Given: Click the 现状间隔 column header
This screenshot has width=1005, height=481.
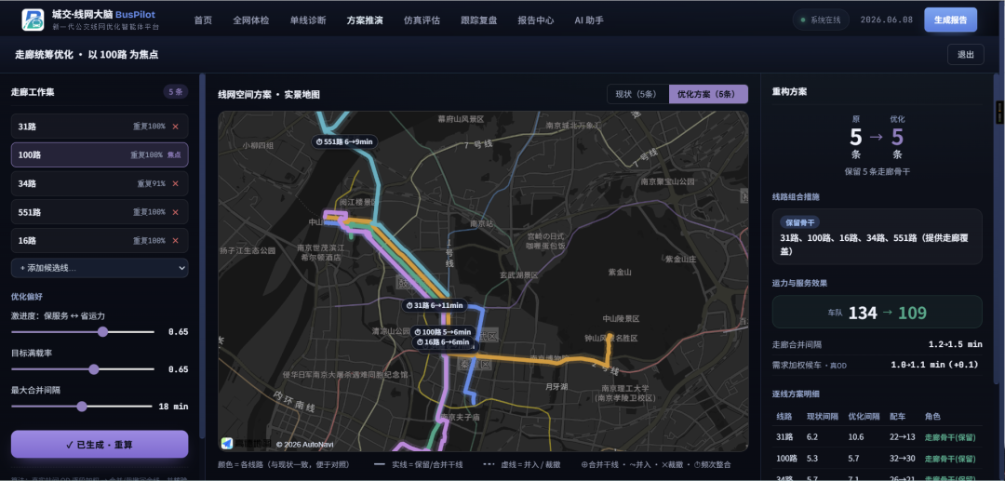Looking at the screenshot, I should [x=823, y=416].
